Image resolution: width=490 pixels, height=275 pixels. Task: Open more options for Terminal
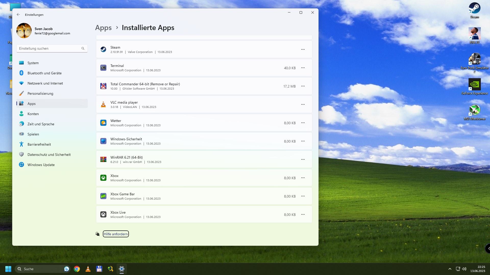(x=303, y=68)
